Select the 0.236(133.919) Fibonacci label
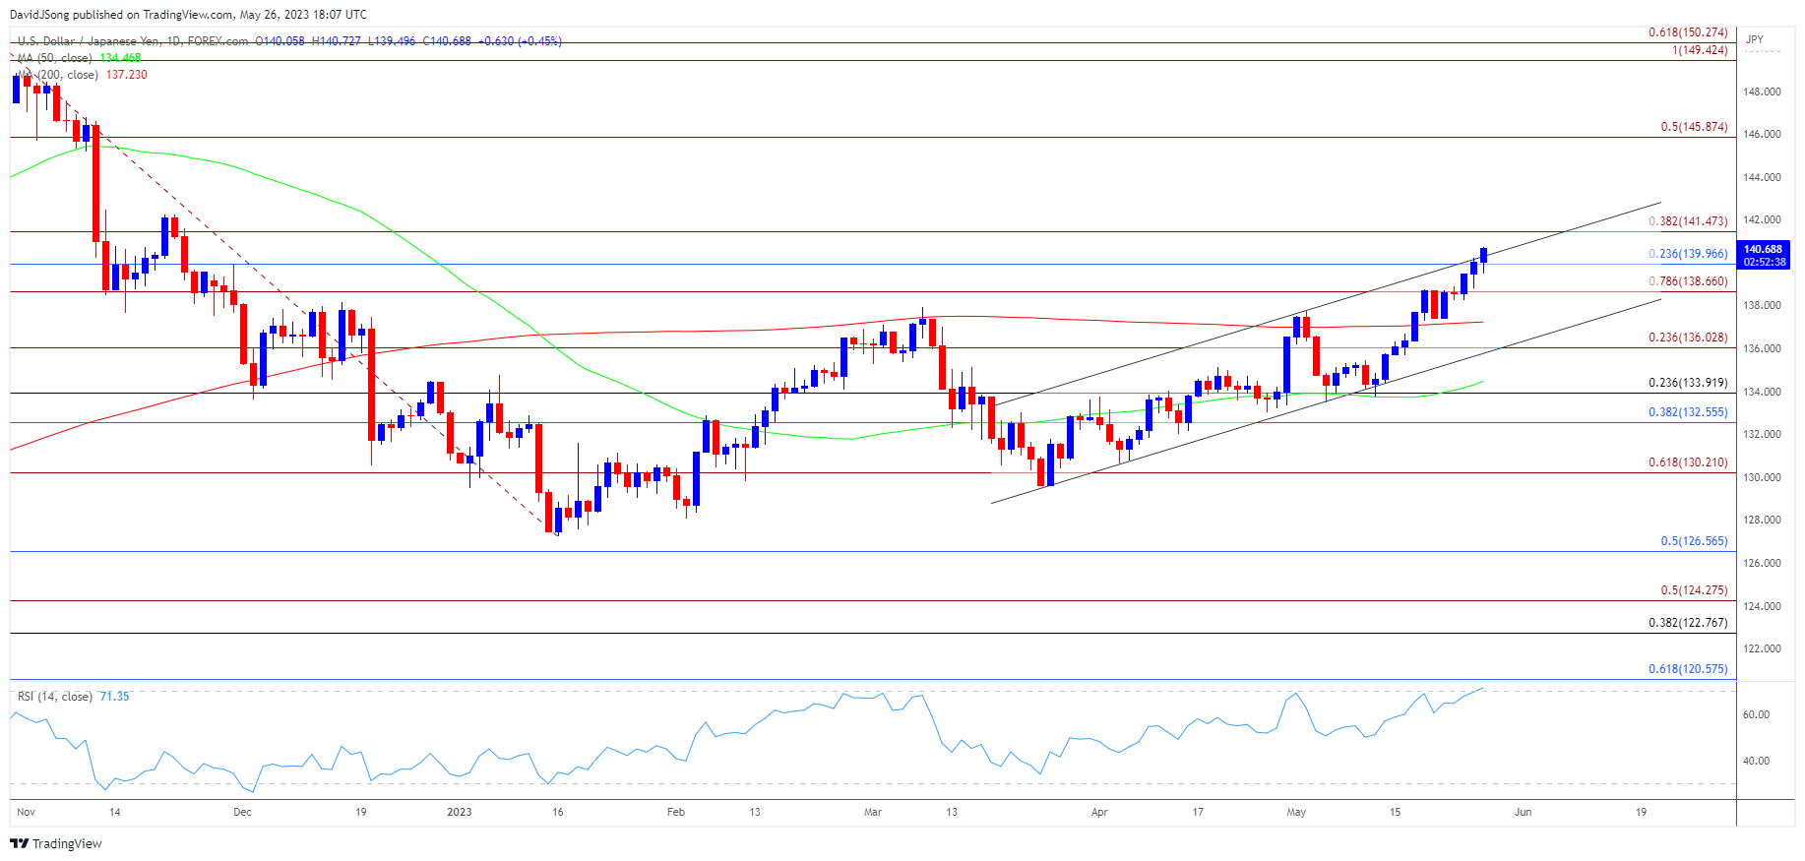Viewport: 1805px width, 861px height. 1688,383
